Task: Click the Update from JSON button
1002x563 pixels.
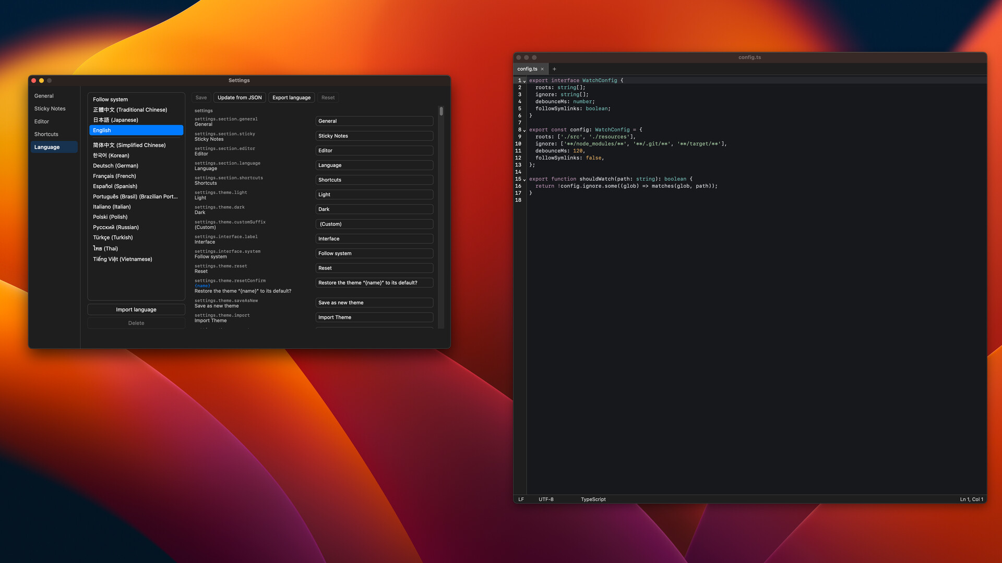Action: click(x=240, y=97)
